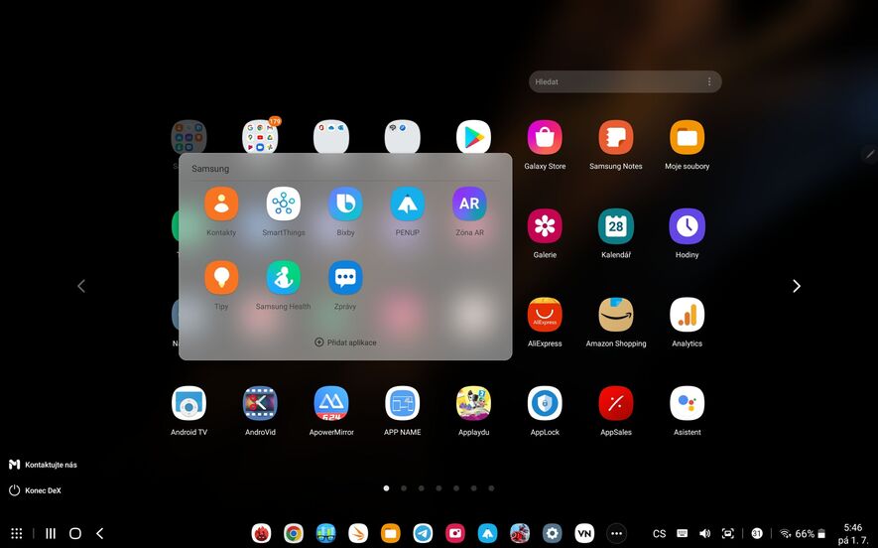Image resolution: width=878 pixels, height=548 pixels.
Task: Launch Chrome from the taskbar
Action: click(294, 533)
